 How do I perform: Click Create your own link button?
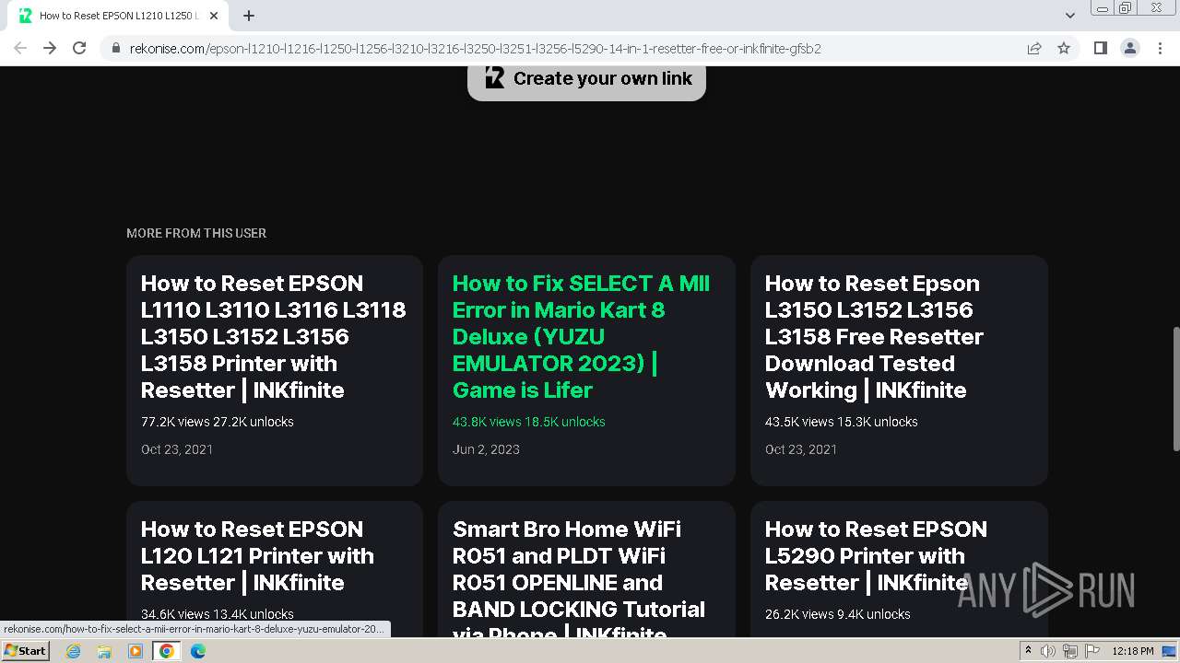(586, 79)
